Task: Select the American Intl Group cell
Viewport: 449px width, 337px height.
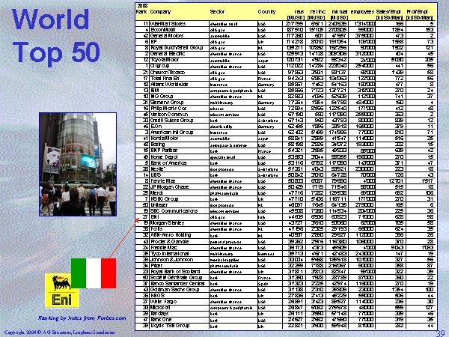Action: click(180, 133)
